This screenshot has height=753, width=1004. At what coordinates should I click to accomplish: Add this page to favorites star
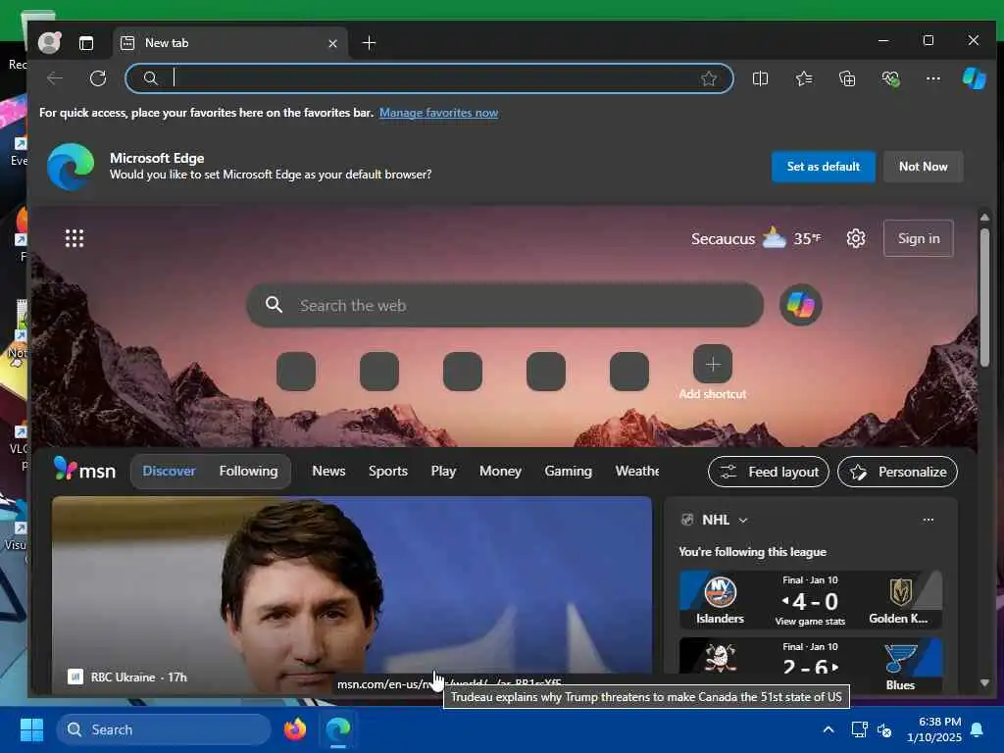point(708,78)
